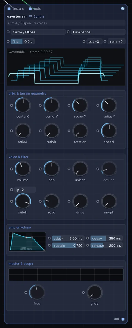Click the volume knob

[x=23, y=169]
